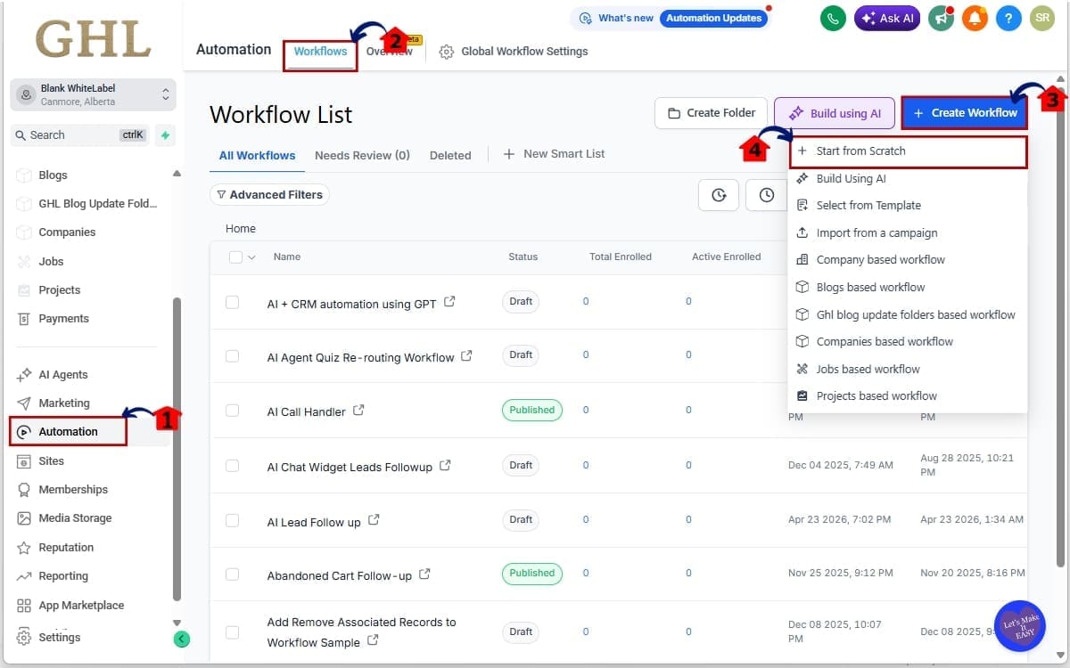Image resolution: width=1070 pixels, height=668 pixels.
Task: Click the clock icon button beside filters
Action: point(766,195)
